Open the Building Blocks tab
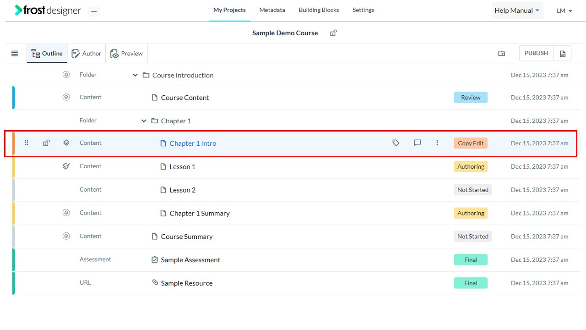The image size is (586, 330). point(319,10)
